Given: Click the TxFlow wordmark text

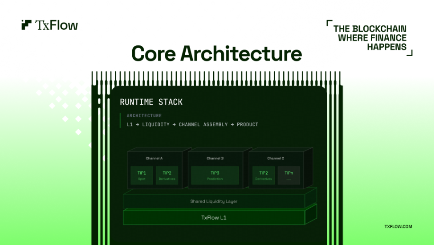Looking at the screenshot, I should (x=56, y=25).
